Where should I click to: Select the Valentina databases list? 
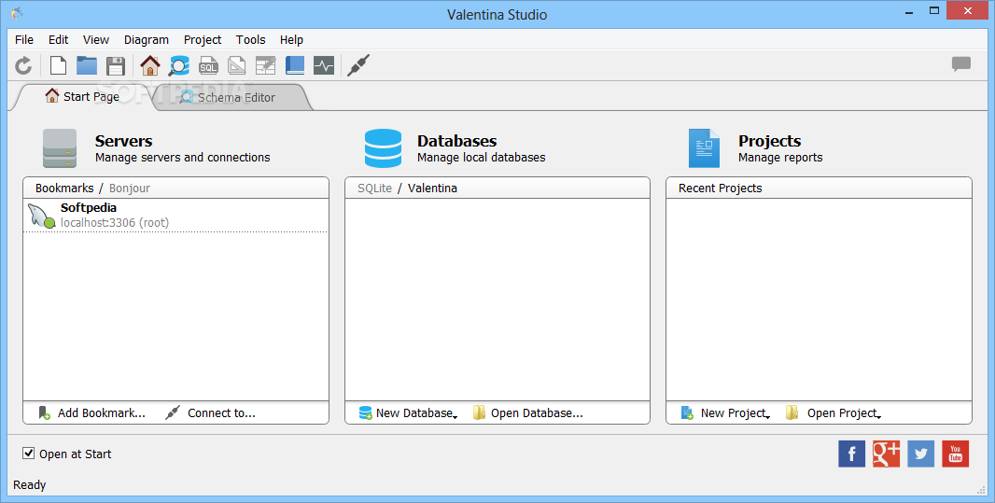432,189
